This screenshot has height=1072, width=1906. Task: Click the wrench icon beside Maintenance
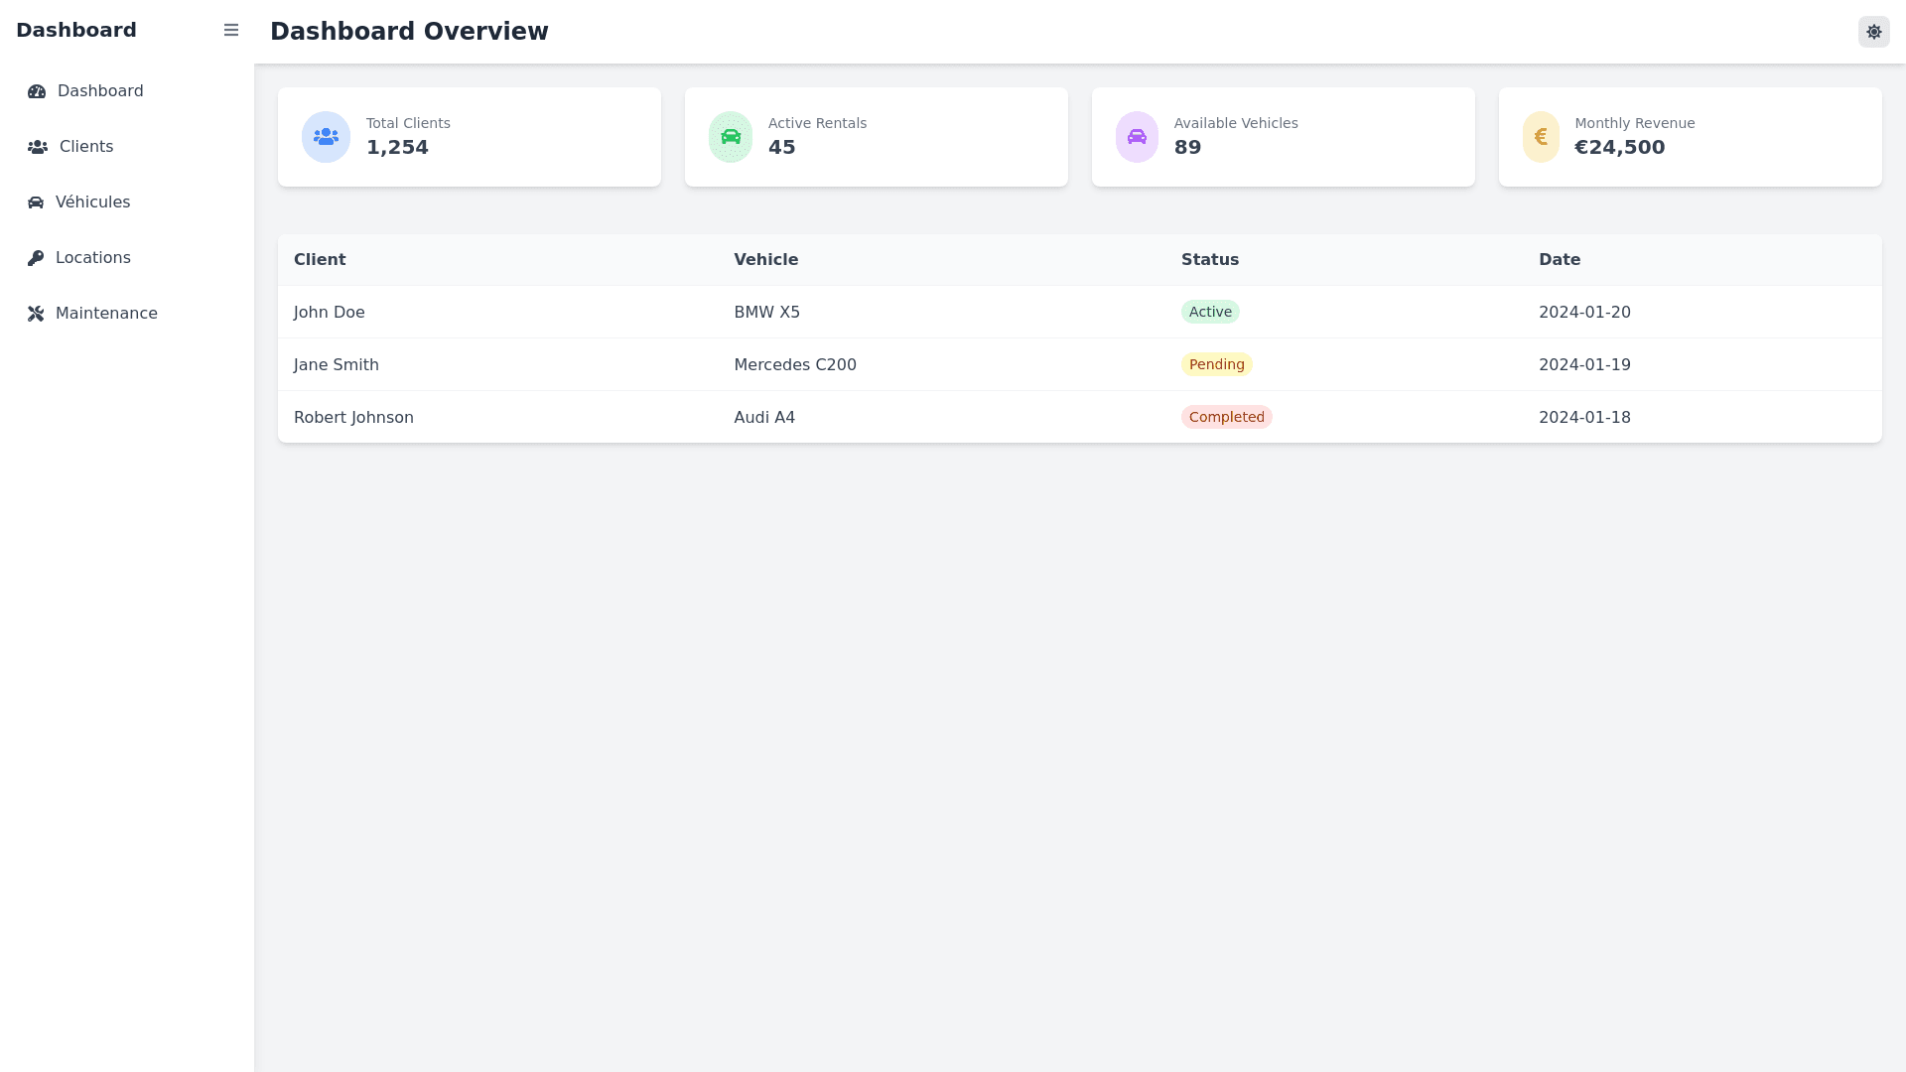pos(36,314)
